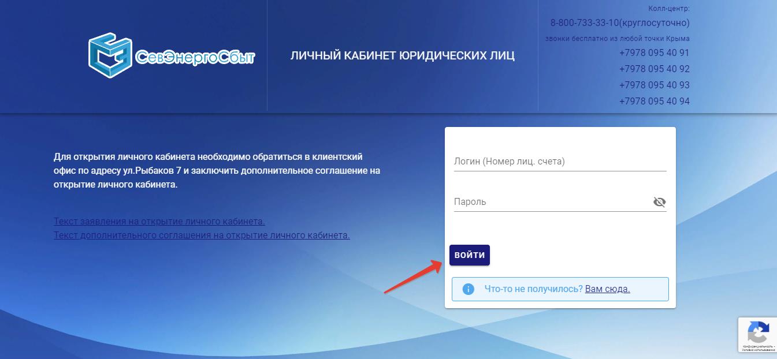Screen dimensions: 777x359
Task: Click the Логин (Номер лиц. счета) field
Action: 560,162
